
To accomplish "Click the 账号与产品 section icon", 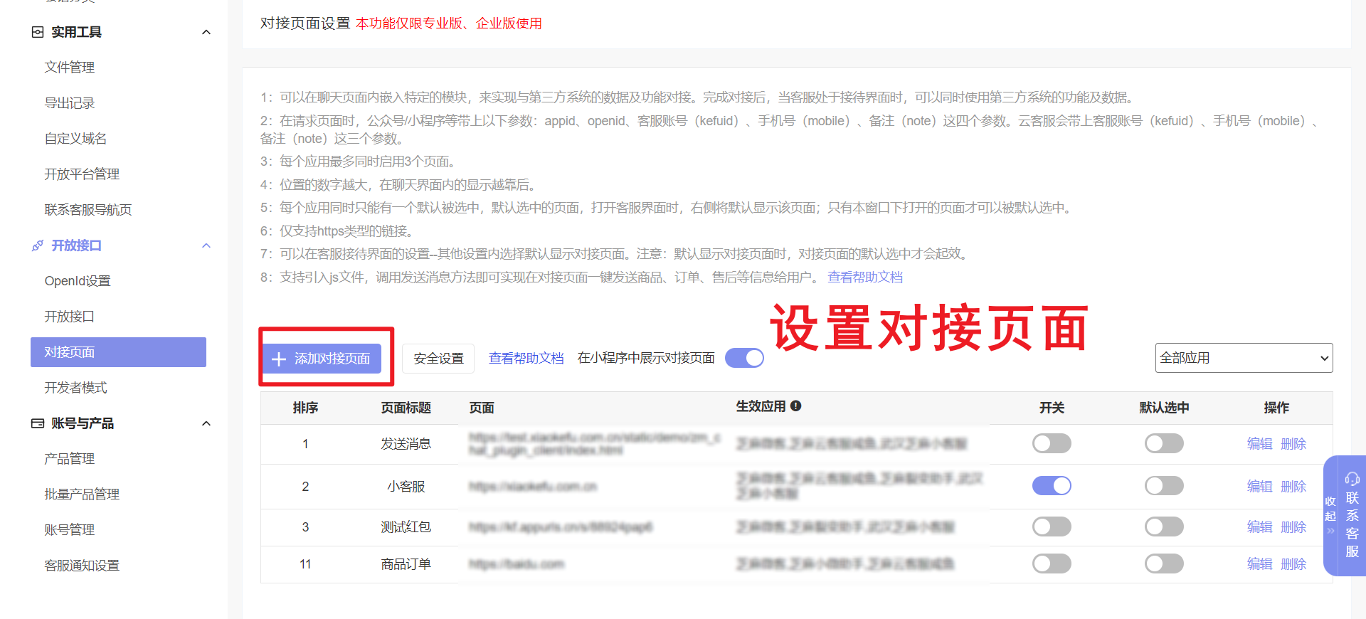I will coord(38,423).
